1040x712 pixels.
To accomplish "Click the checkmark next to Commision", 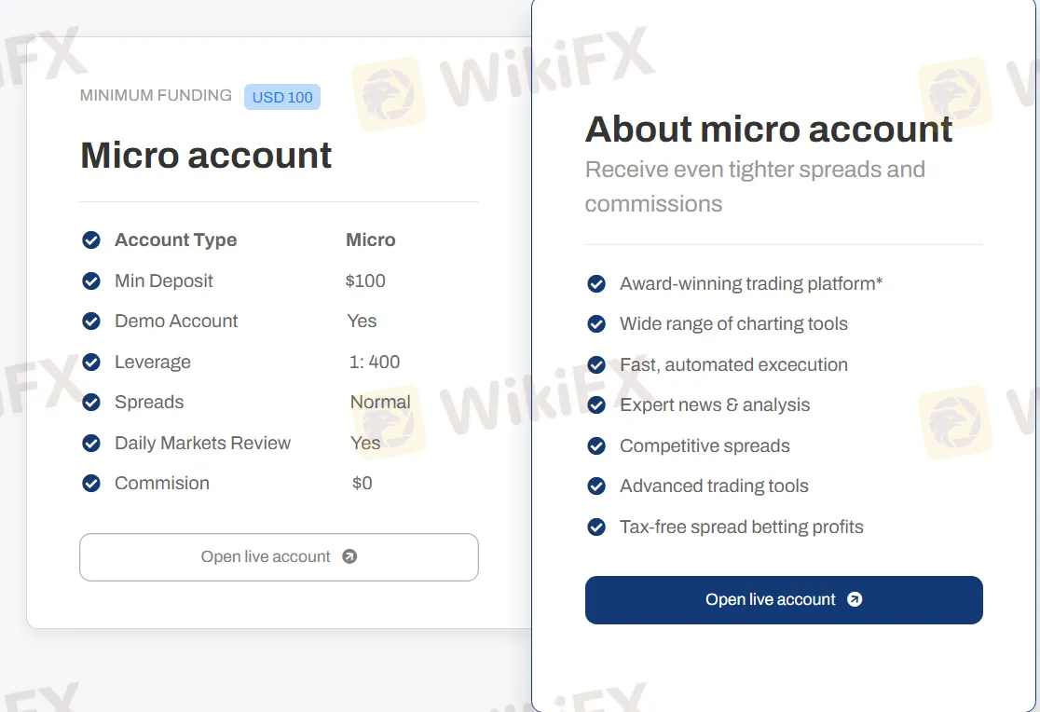I will (90, 483).
